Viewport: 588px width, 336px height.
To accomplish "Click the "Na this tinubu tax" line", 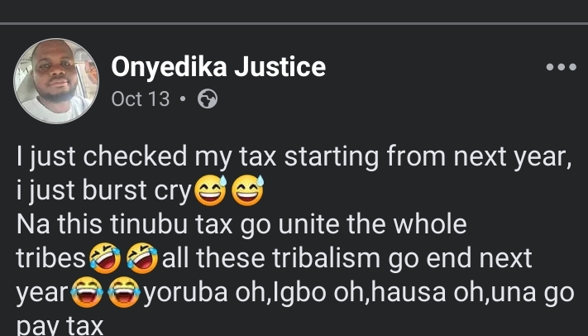I will (241, 224).
